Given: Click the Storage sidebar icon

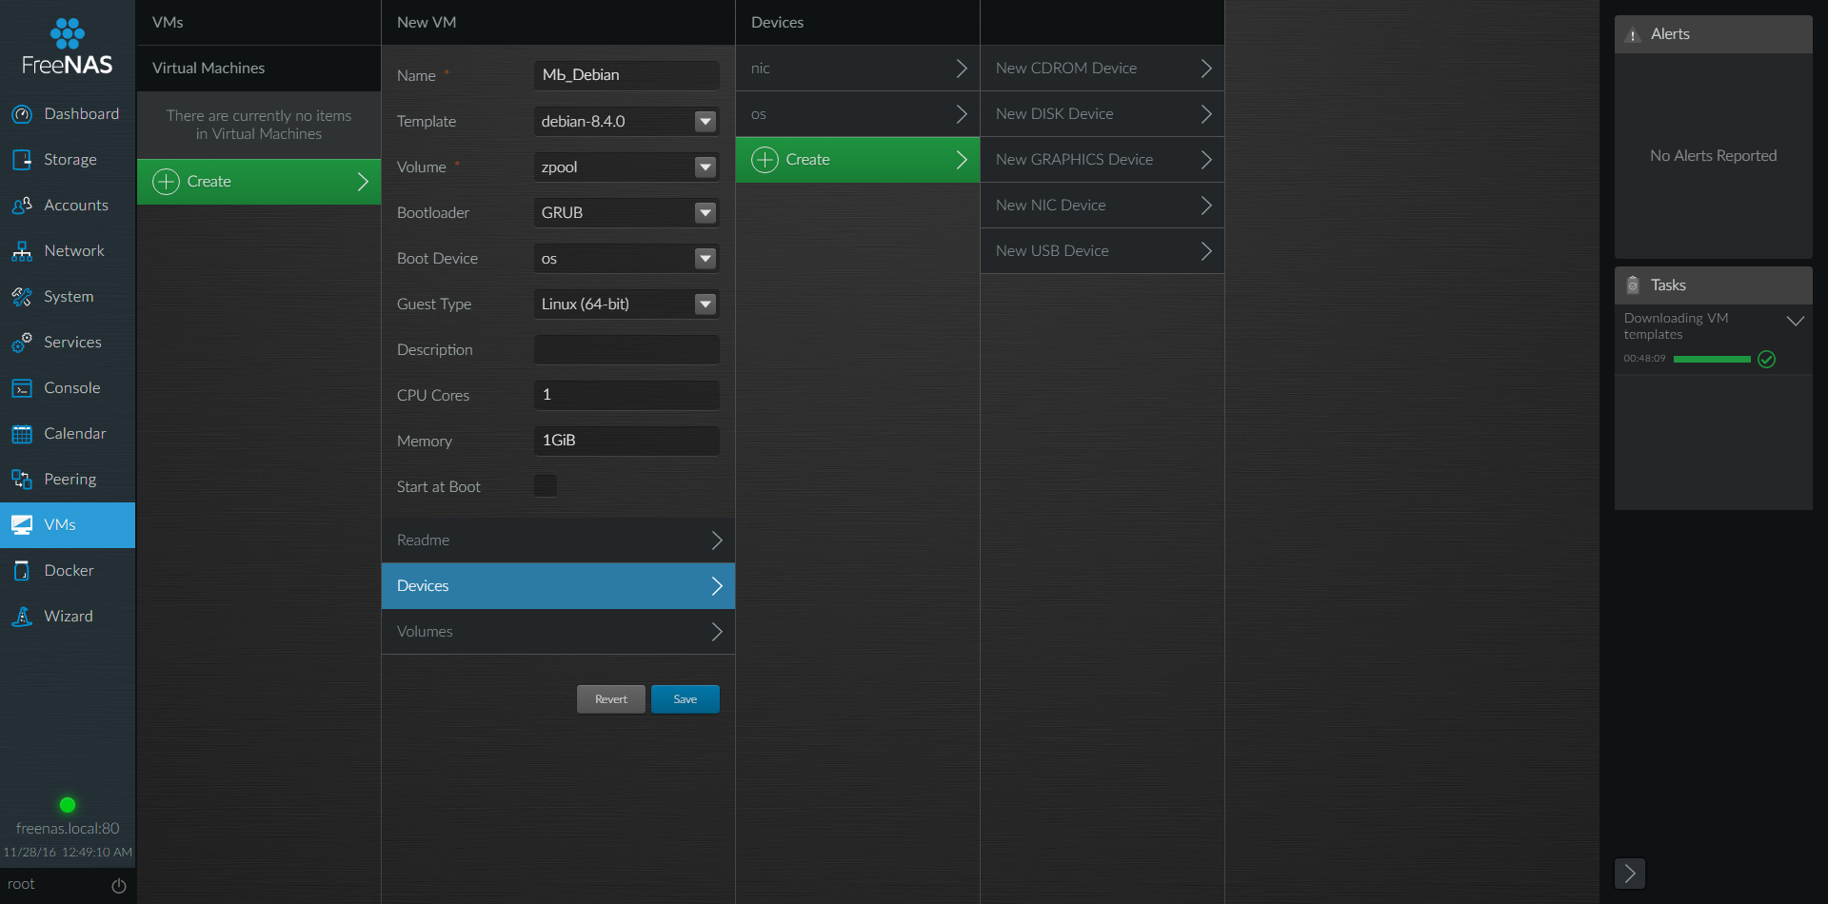Looking at the screenshot, I should click(22, 160).
